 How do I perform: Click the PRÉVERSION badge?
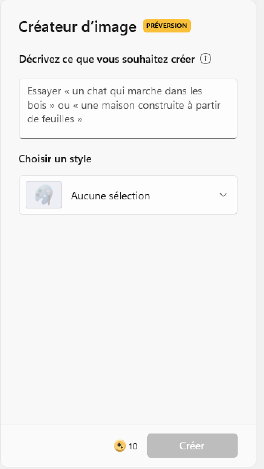(167, 26)
